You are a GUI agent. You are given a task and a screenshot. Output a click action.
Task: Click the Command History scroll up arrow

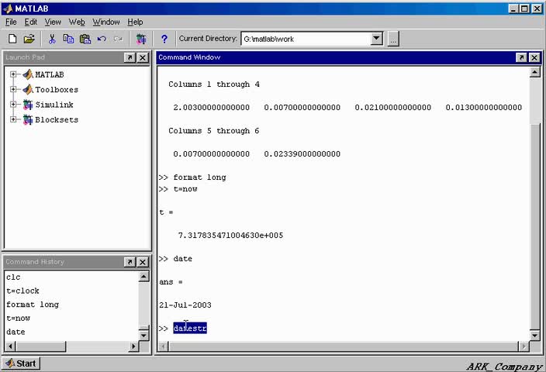[143, 277]
